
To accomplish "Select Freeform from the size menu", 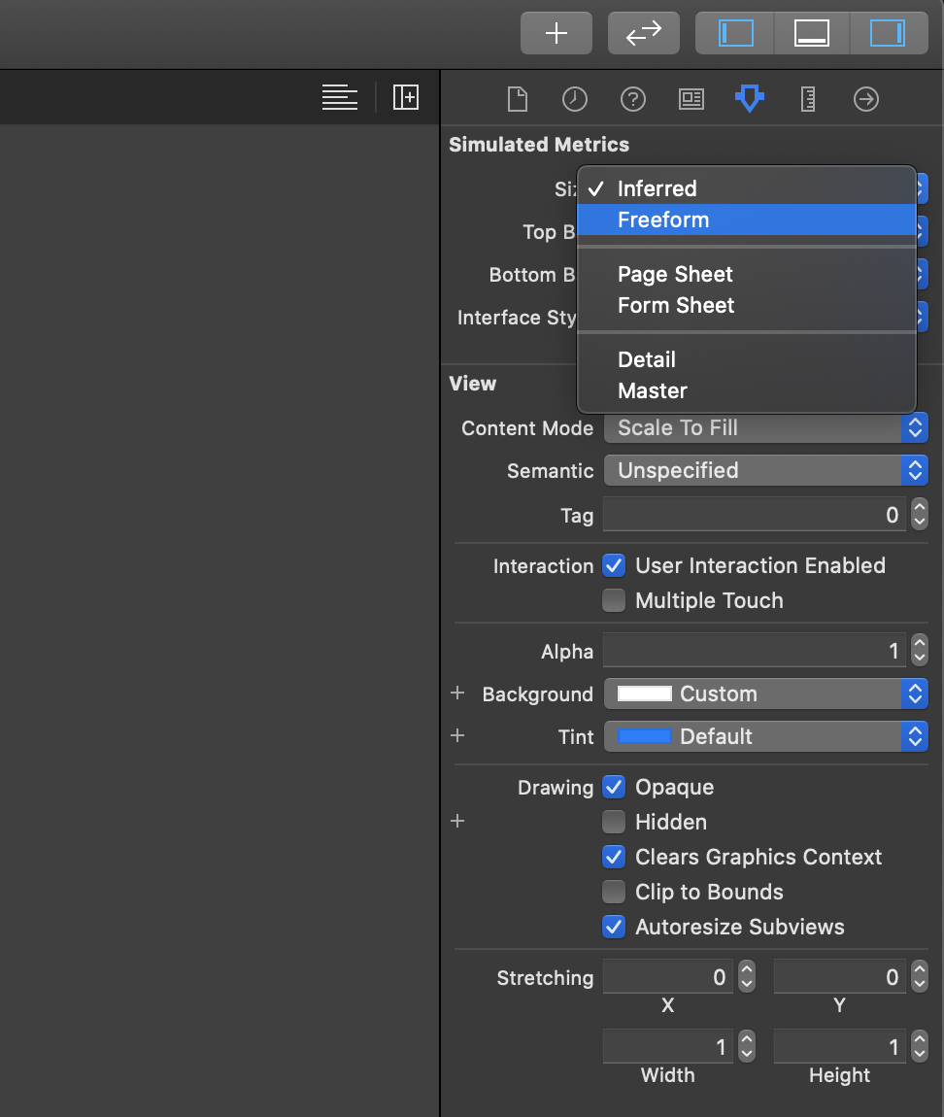I will [x=663, y=220].
